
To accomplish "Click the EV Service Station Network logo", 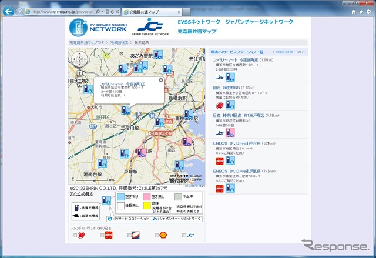I will (x=98, y=28).
